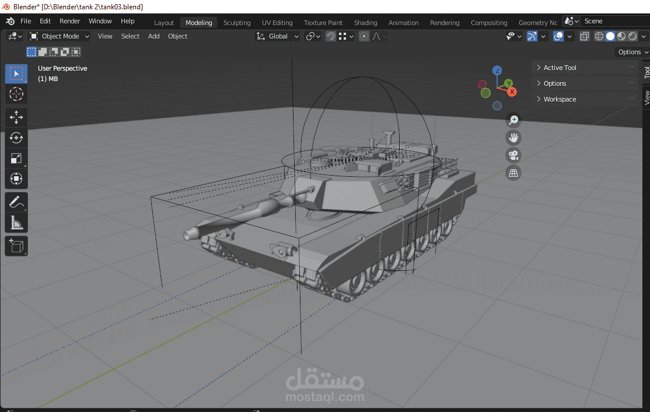Open overlay options dropdown arrow
Image resolution: width=650 pixels, height=412 pixels.
click(569, 37)
